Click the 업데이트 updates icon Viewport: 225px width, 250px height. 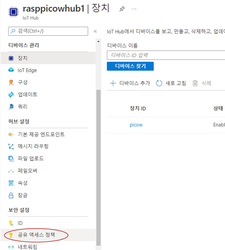click(11, 95)
